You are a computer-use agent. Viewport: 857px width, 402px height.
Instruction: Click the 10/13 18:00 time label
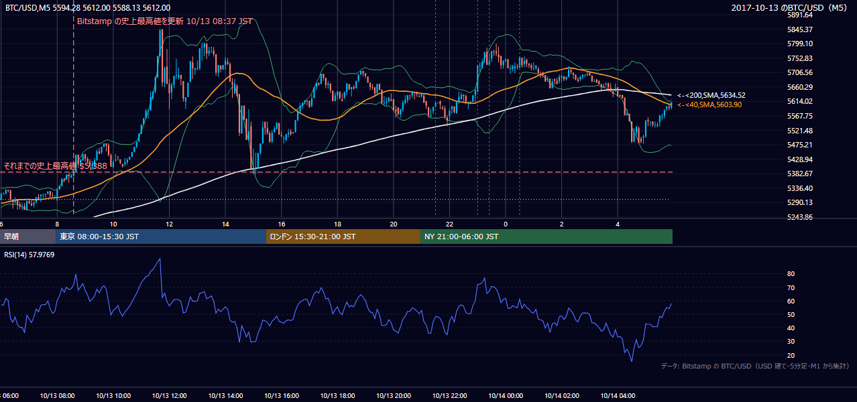337,396
